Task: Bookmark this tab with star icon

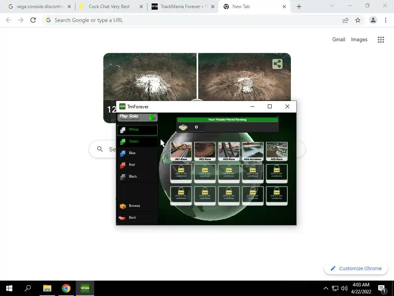Action: [358, 20]
